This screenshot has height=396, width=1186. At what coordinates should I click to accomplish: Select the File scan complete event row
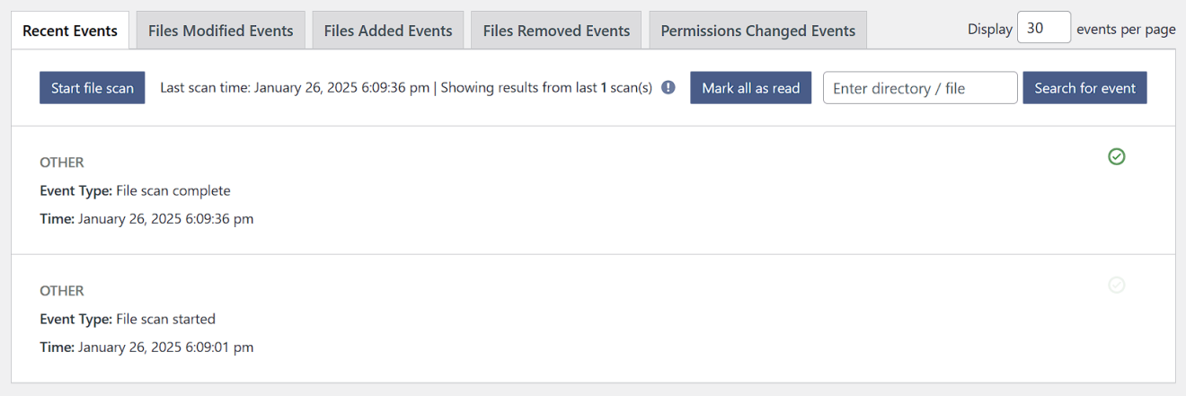pos(593,190)
